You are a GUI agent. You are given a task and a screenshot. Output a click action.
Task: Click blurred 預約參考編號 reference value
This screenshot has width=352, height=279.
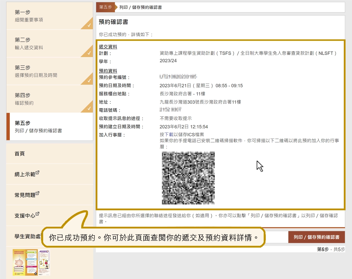tap(178, 77)
